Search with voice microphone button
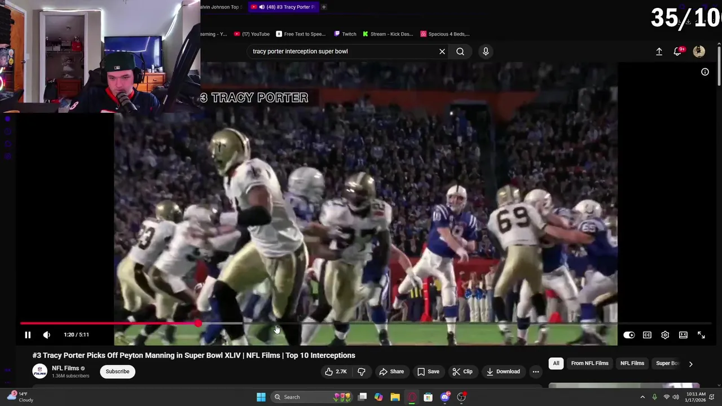722x406 pixels. [x=486, y=51]
